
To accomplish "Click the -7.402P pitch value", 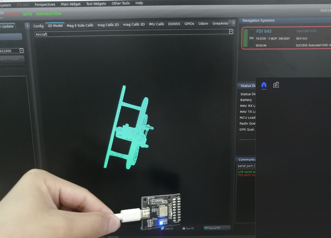I will coord(272,39).
